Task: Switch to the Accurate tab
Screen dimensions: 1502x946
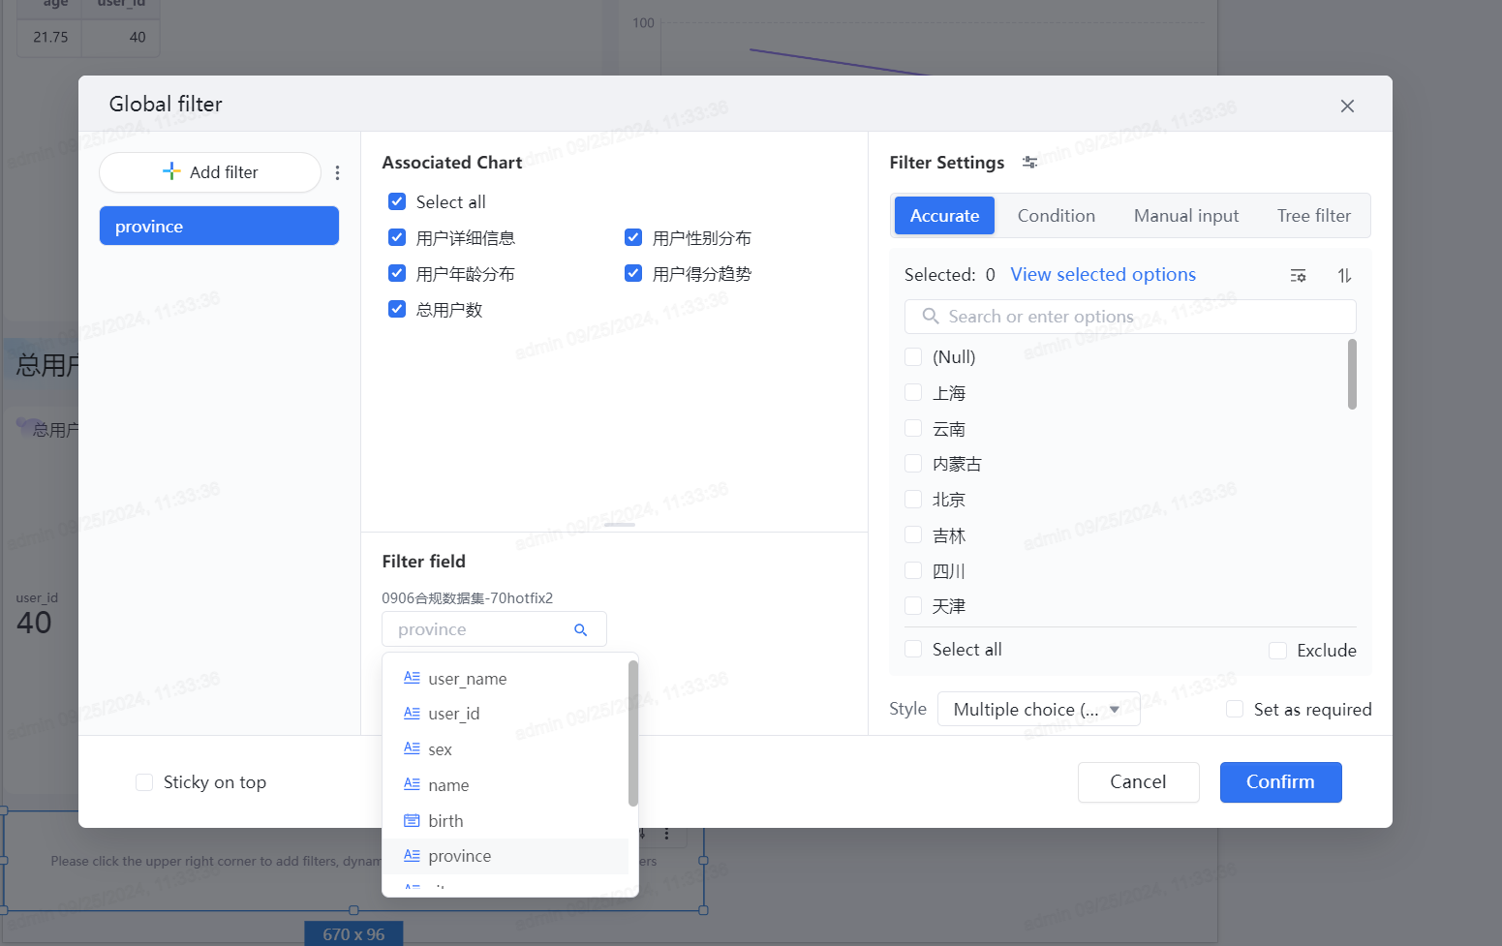Action: coord(944,216)
